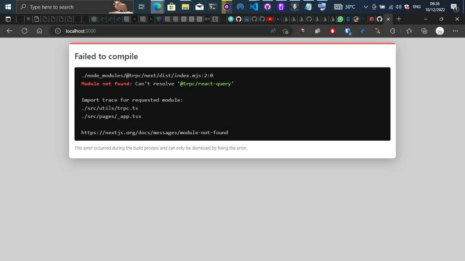Open the Collections panel
The image size is (465, 261).
pos(425,31)
